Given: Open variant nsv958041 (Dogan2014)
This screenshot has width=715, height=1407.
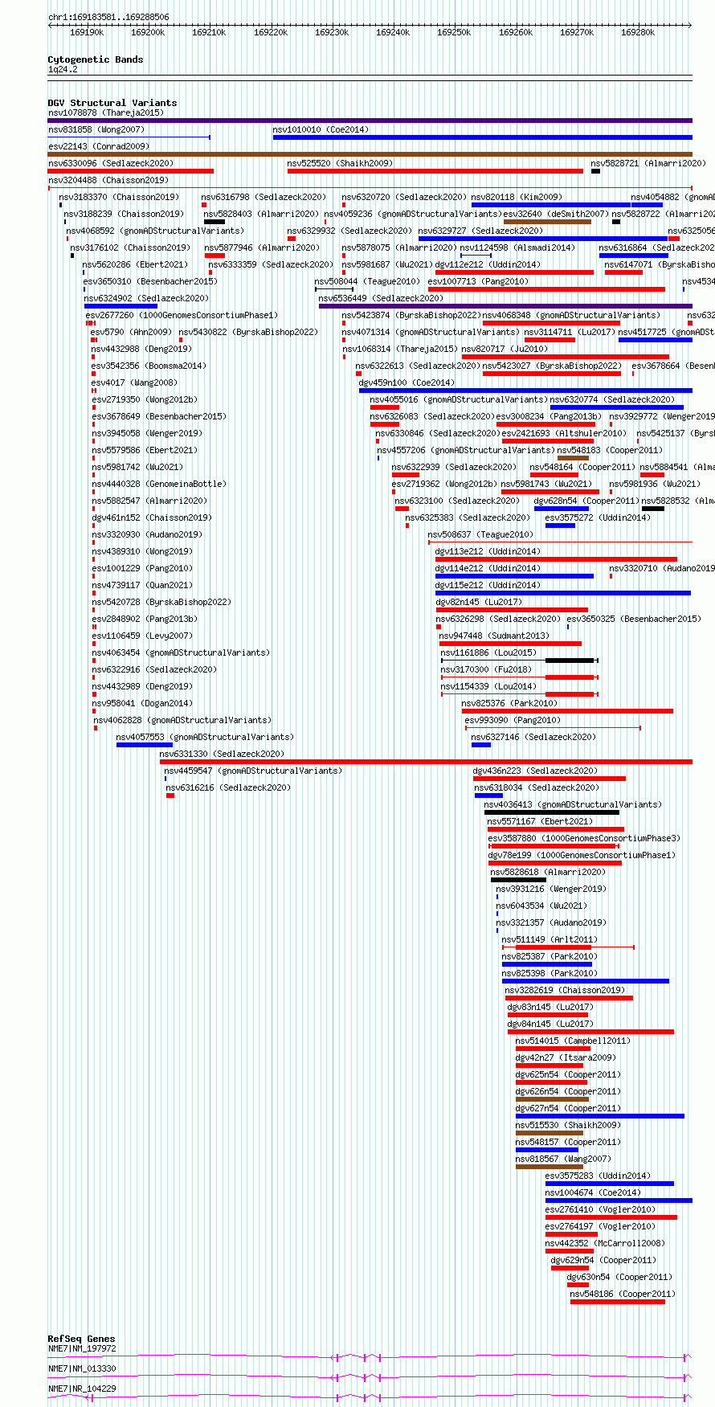Looking at the screenshot, I should point(142,703).
